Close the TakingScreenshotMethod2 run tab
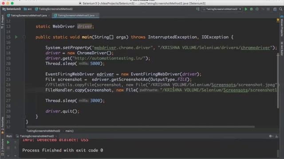The width and height of the screenshot is (284, 159). (x=56, y=136)
